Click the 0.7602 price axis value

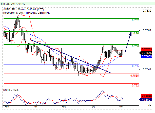147,30
